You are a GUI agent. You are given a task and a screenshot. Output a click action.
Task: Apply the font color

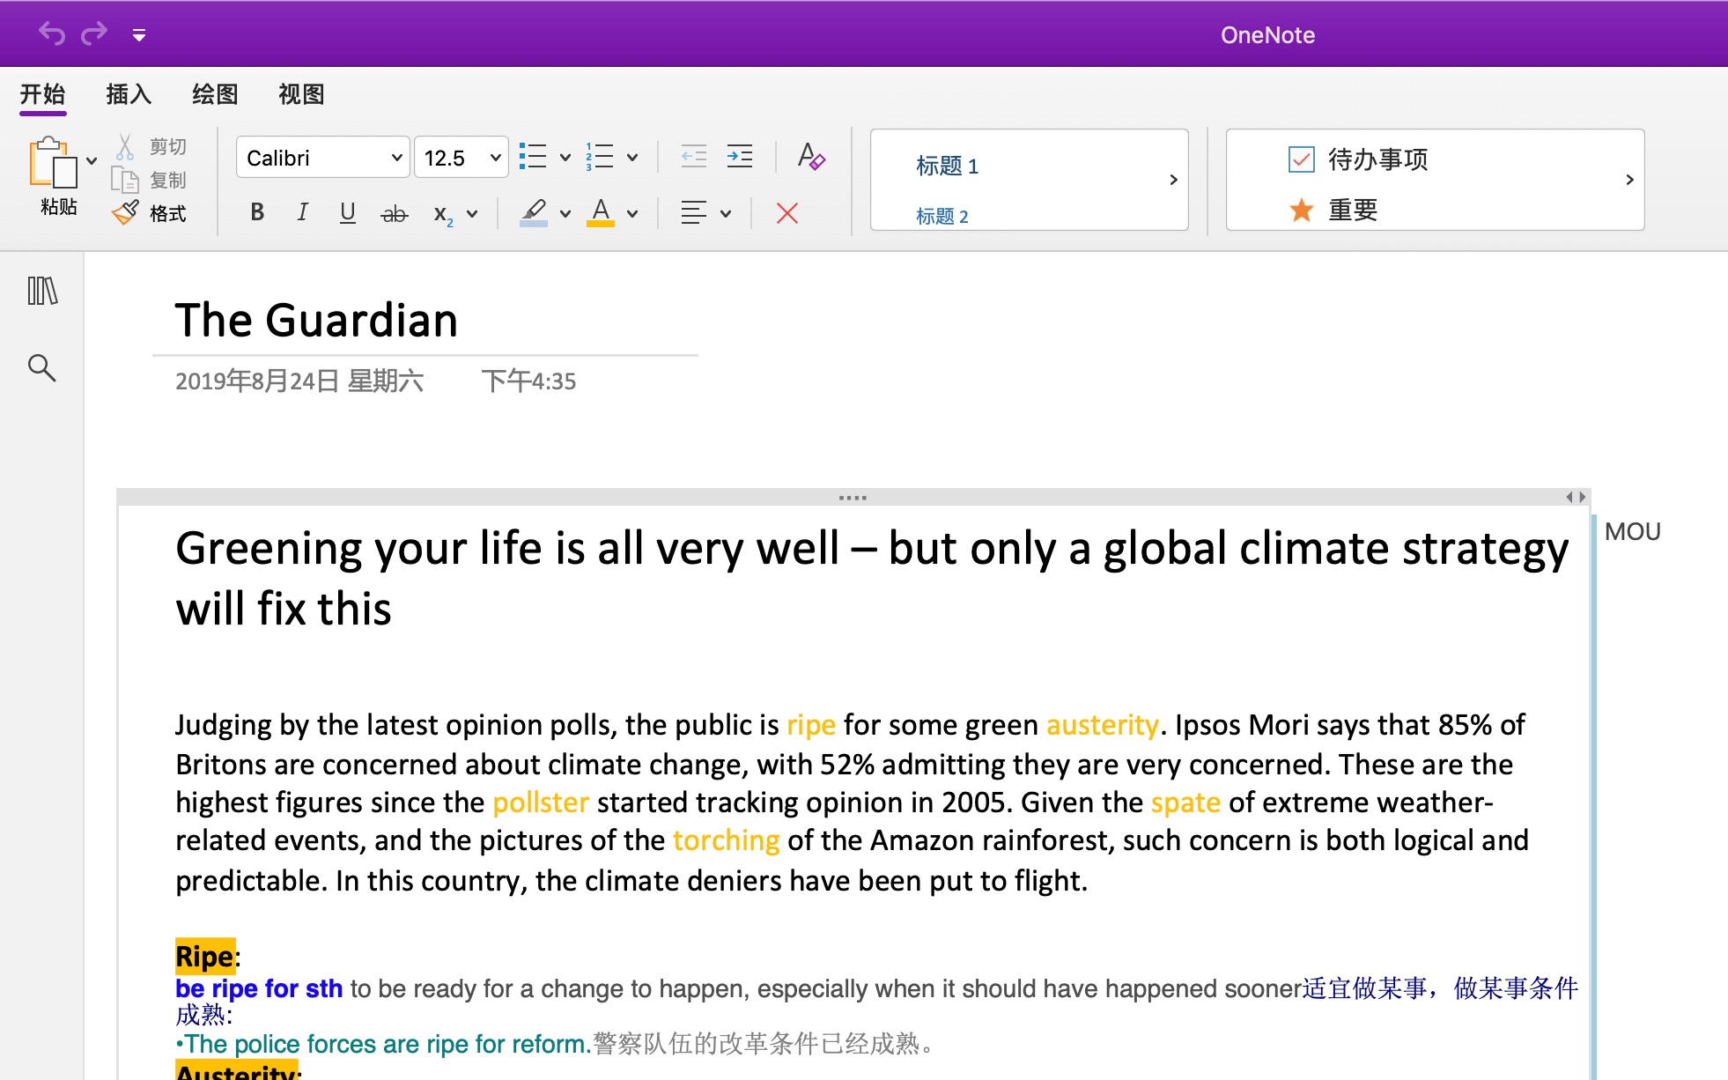point(601,212)
